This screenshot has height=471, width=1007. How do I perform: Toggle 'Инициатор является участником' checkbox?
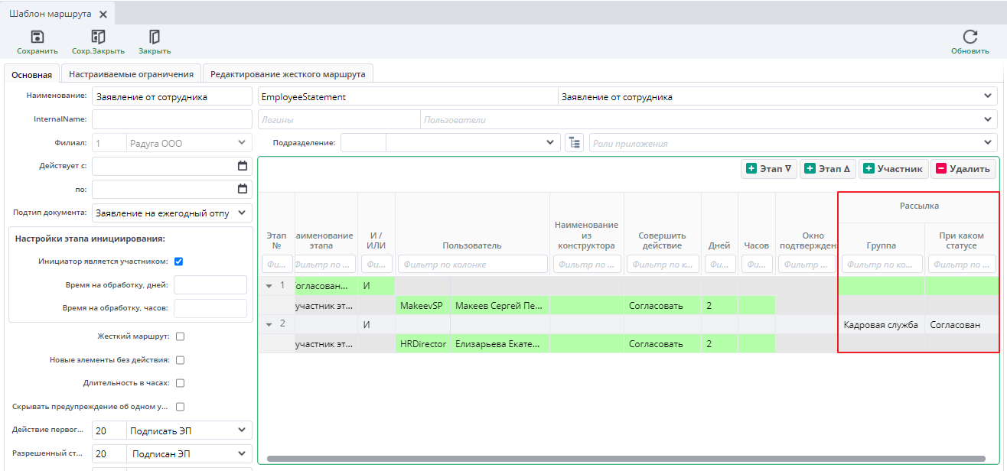pos(178,261)
